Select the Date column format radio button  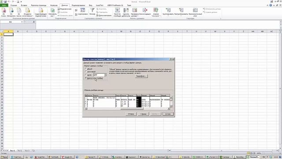[x=86, y=75]
